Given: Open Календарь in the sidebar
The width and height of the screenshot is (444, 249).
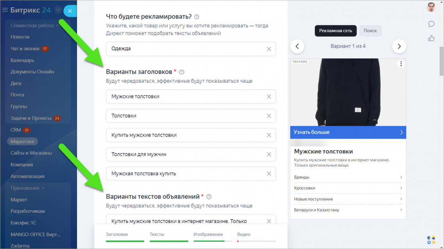Looking at the screenshot, I should [x=22, y=60].
